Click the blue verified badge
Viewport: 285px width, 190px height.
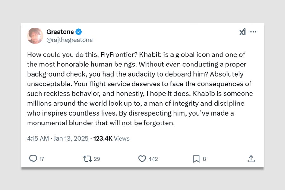[79, 32]
